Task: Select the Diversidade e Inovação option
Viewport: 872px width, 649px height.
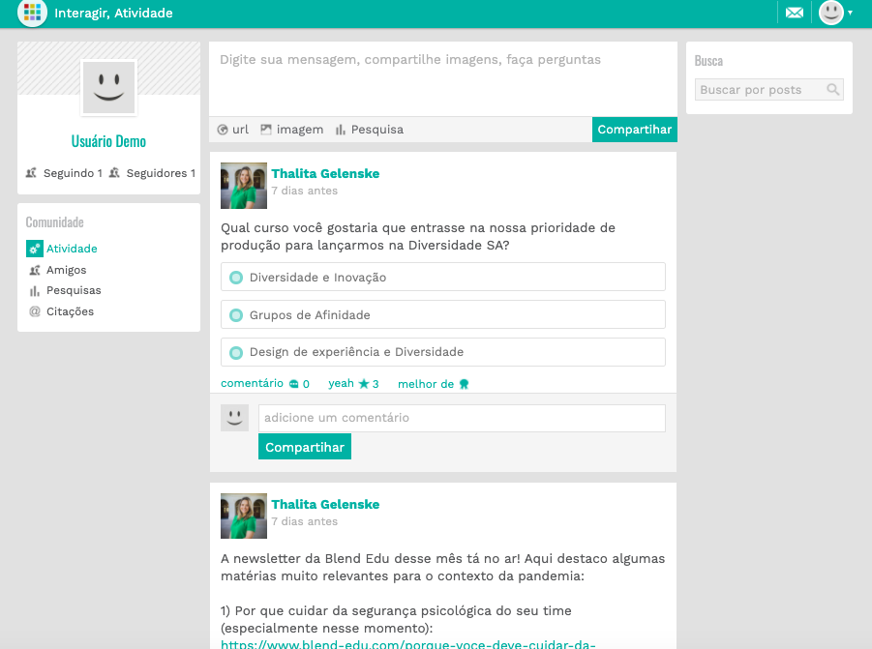Action: coord(235,278)
